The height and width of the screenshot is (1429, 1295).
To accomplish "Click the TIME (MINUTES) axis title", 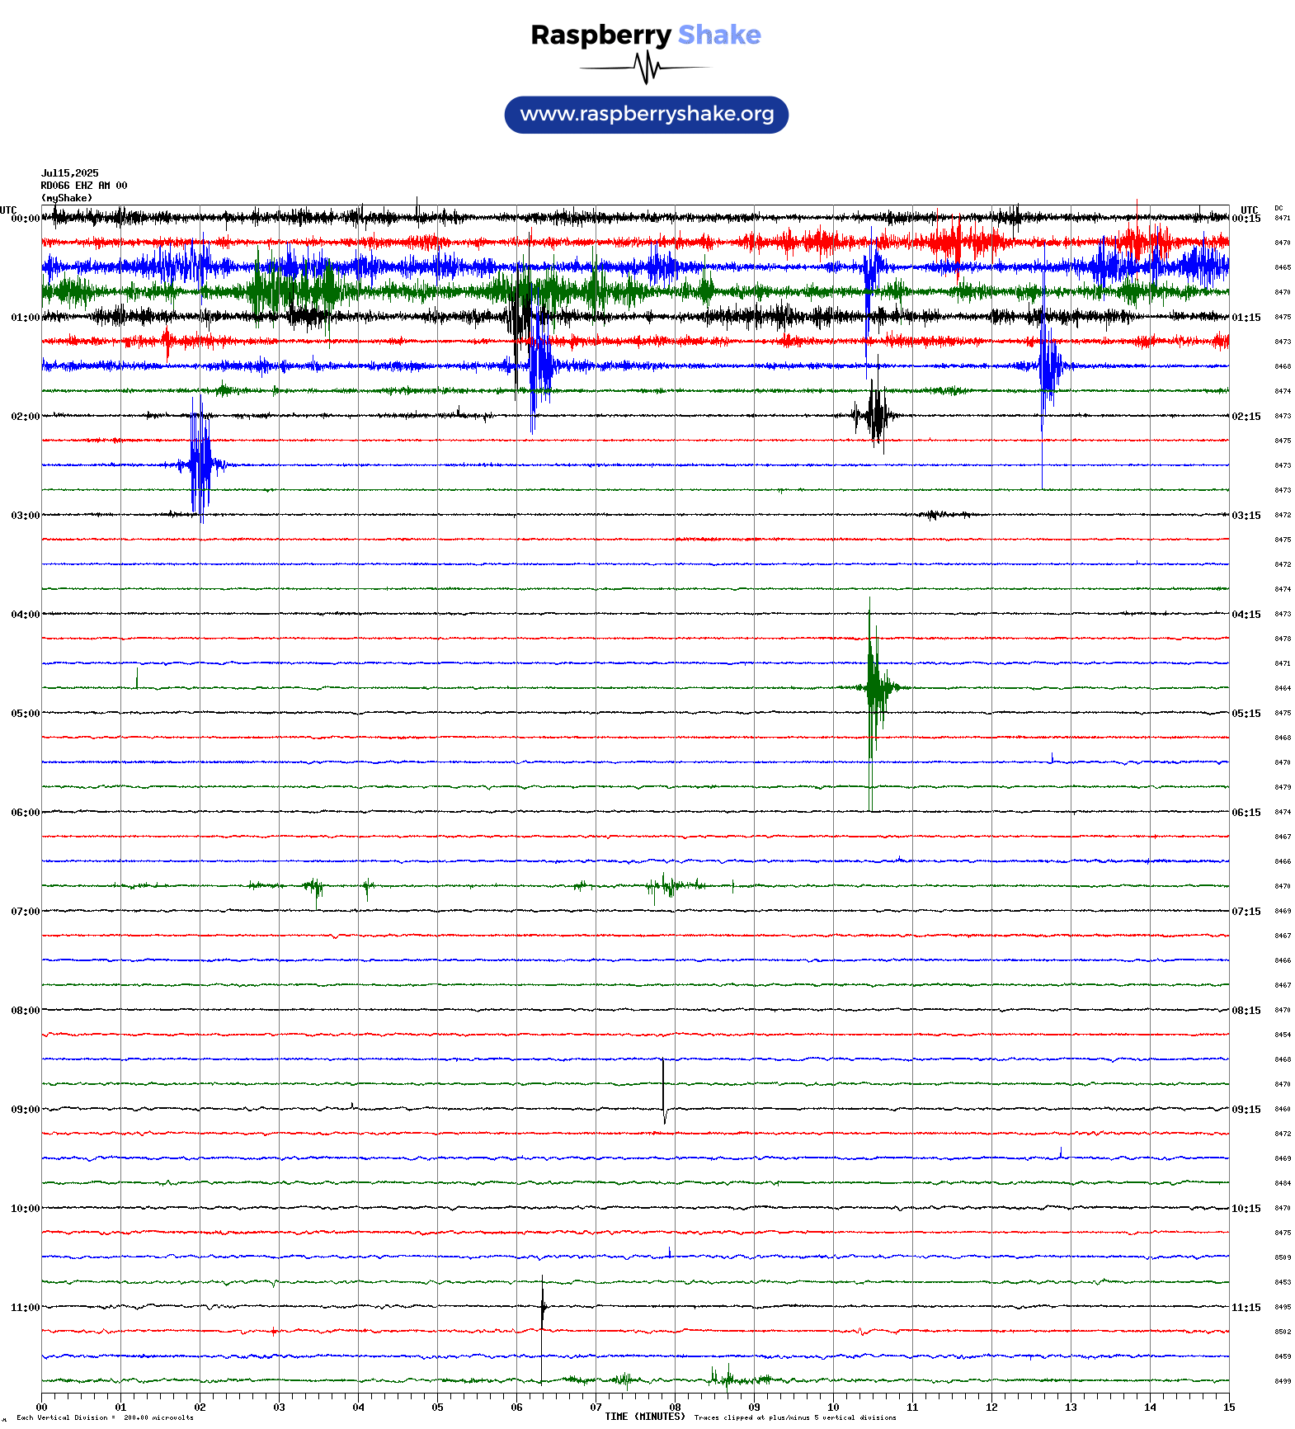I will tap(644, 1417).
